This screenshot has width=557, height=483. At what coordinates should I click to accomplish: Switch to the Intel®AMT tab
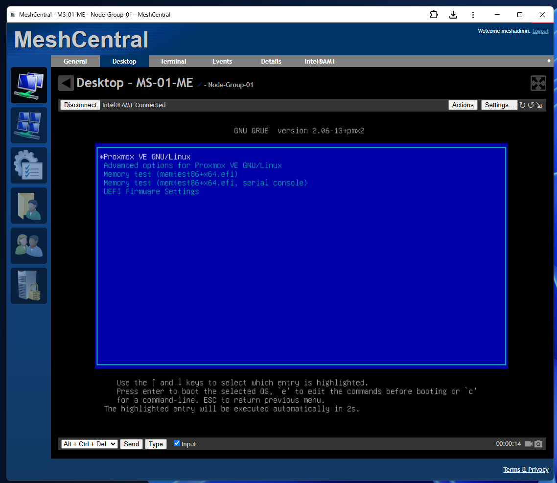coord(319,61)
